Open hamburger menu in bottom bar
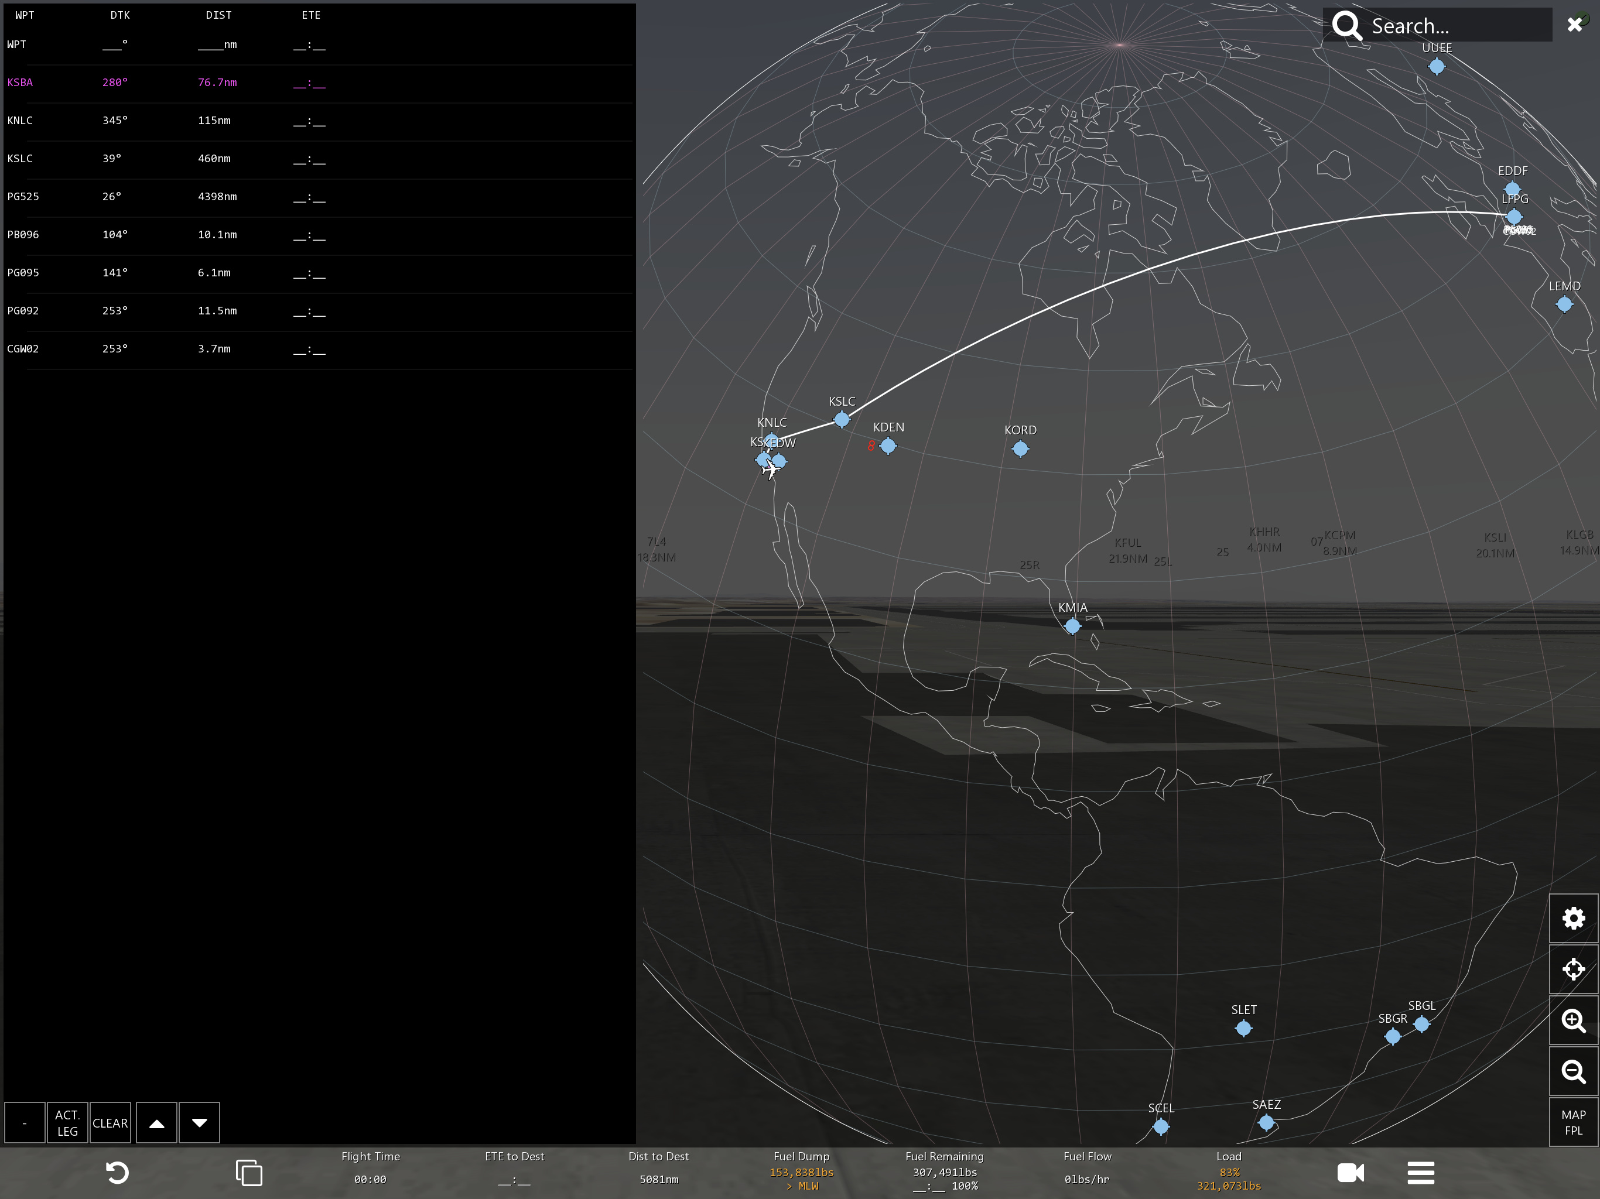 coord(1421,1172)
